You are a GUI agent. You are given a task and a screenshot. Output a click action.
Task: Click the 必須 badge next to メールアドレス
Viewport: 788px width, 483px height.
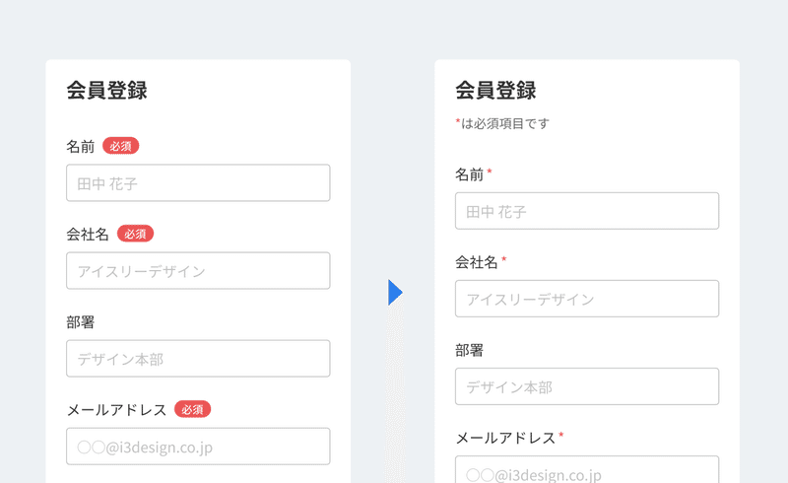point(192,409)
